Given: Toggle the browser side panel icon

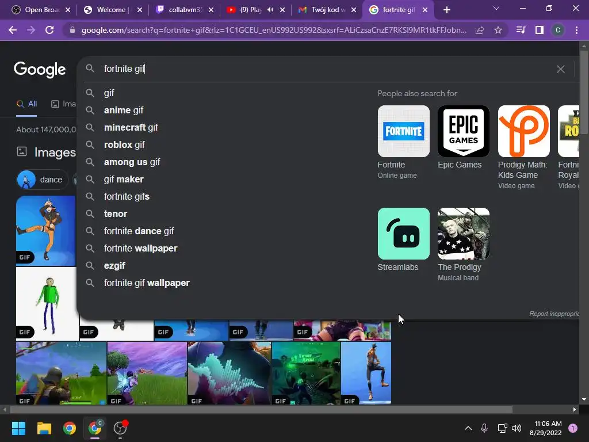Looking at the screenshot, I should (x=540, y=30).
